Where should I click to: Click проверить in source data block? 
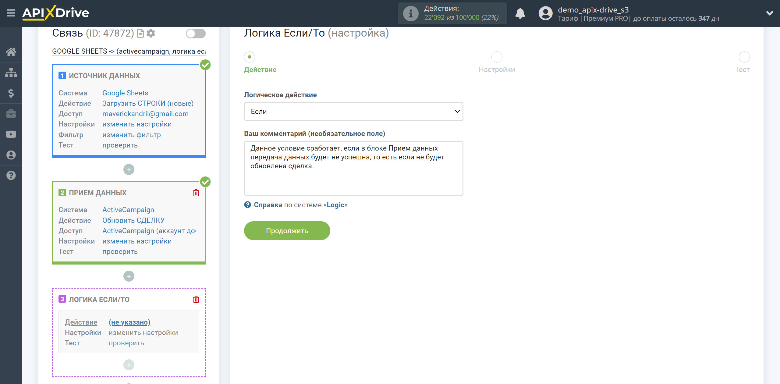pos(120,145)
